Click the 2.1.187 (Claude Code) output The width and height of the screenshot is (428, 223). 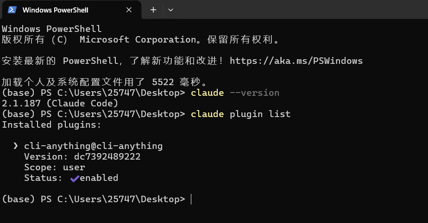[60, 103]
